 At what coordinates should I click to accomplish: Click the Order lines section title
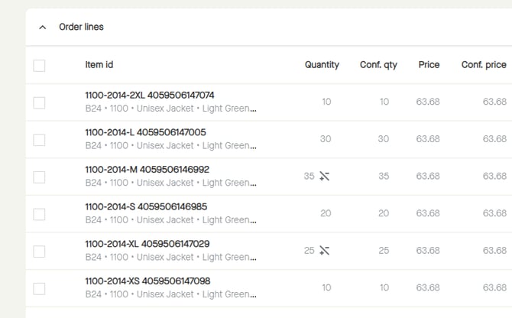pyautogui.click(x=81, y=27)
